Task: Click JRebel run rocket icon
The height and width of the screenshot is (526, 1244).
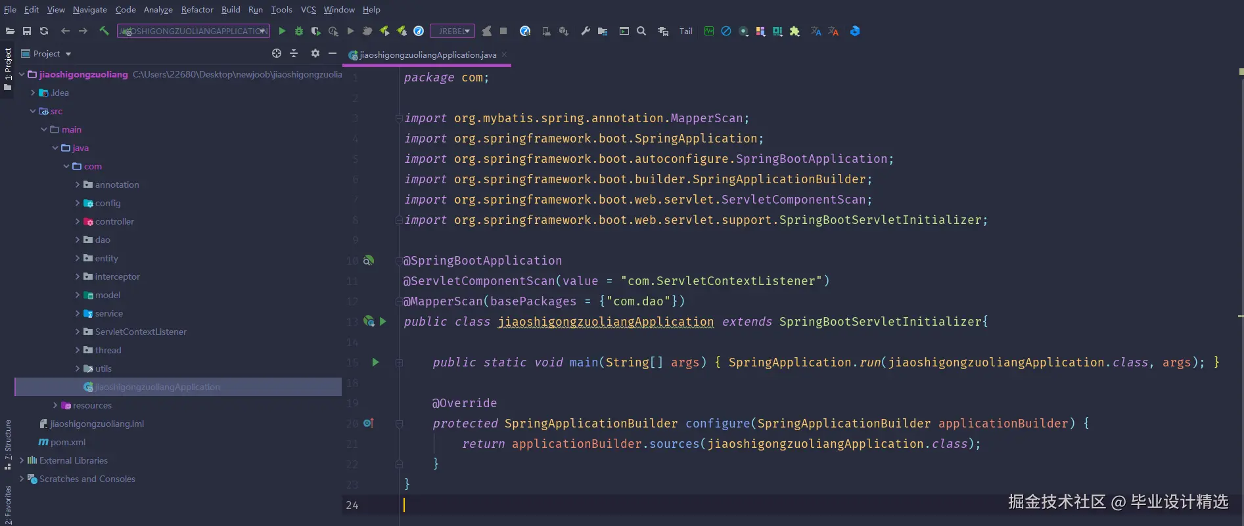Action: coord(384,31)
